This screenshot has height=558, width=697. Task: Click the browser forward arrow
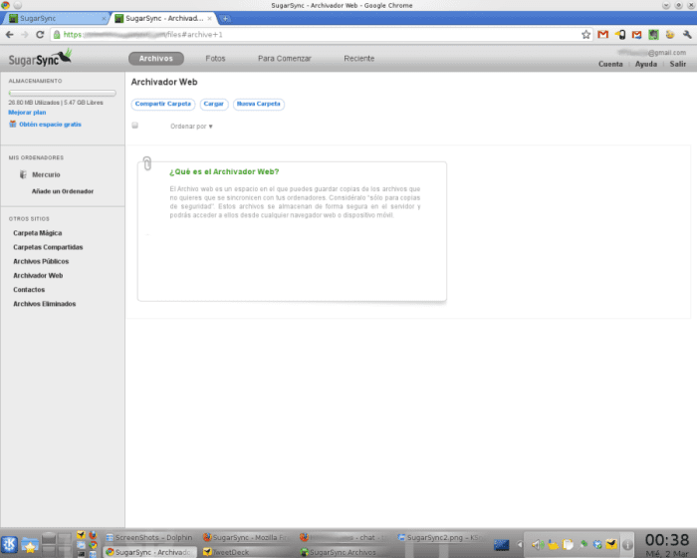[x=25, y=34]
